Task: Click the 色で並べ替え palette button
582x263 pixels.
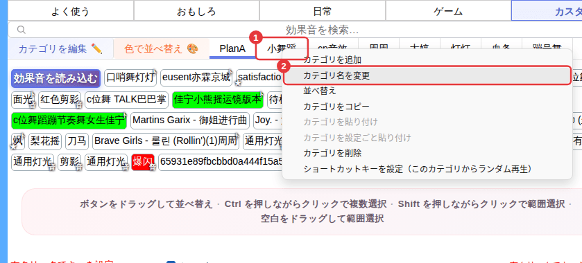Action: point(162,48)
